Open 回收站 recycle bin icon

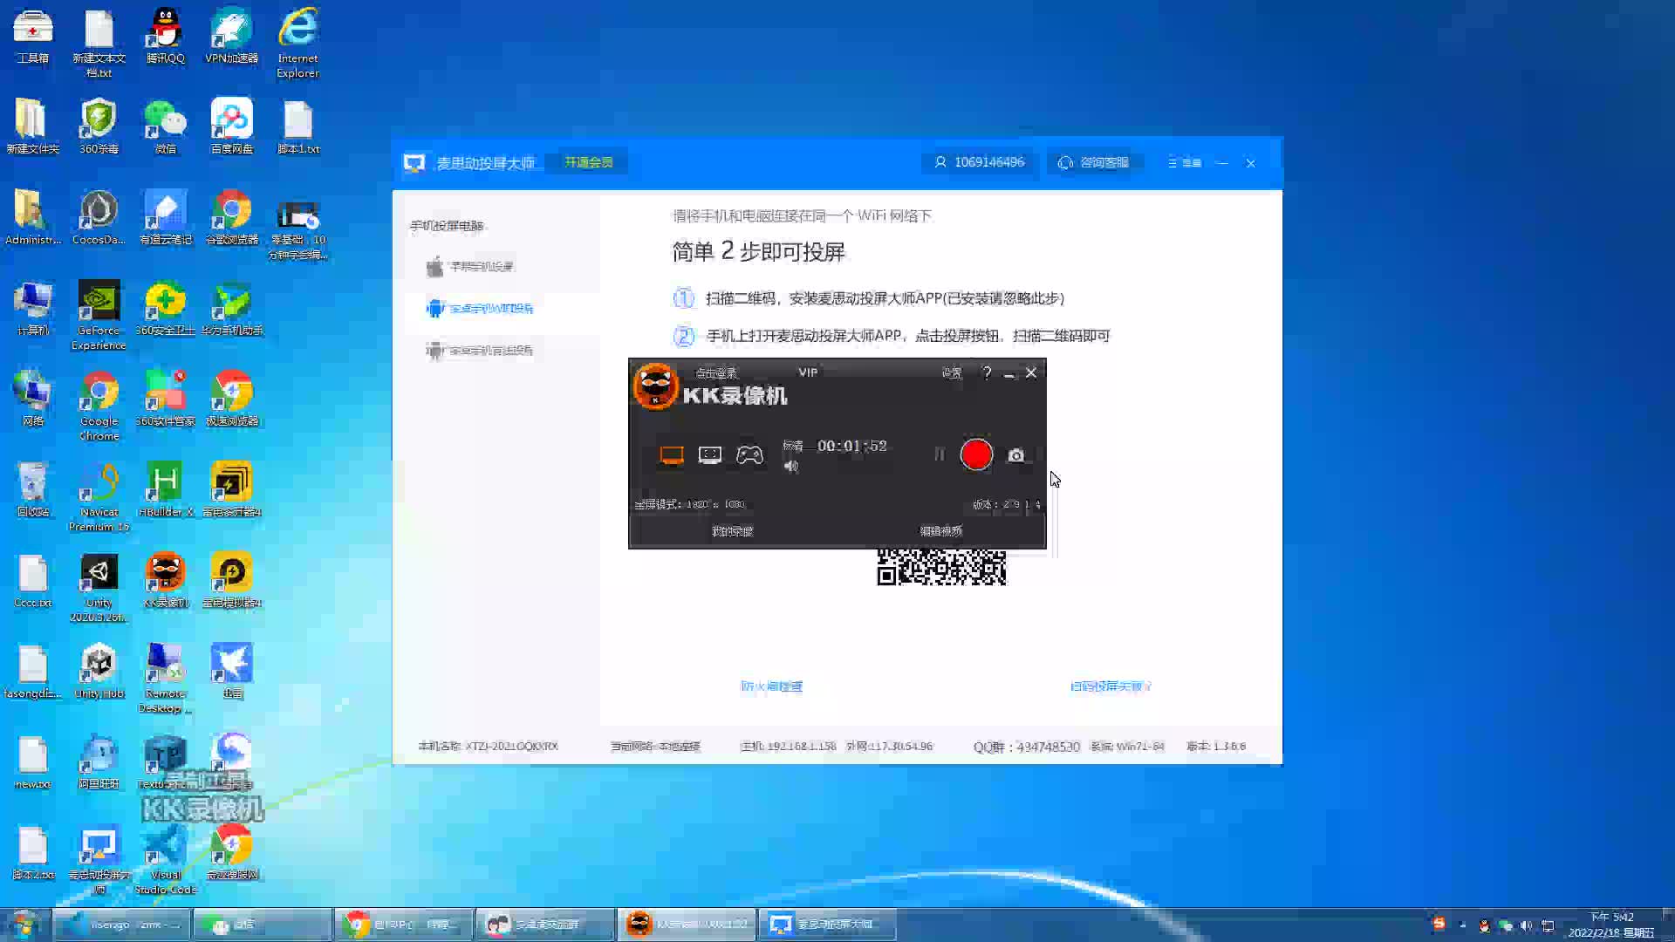(32, 490)
